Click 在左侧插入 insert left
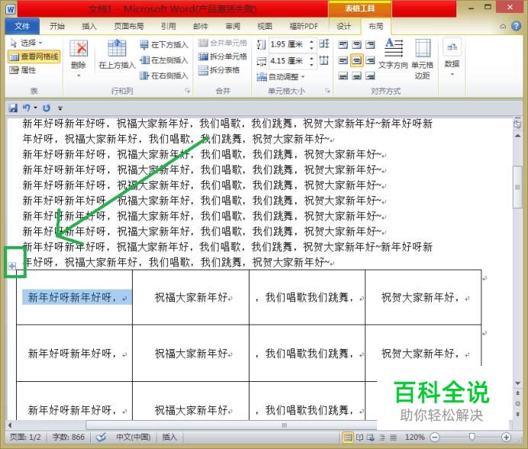The width and height of the screenshot is (528, 449). point(164,60)
